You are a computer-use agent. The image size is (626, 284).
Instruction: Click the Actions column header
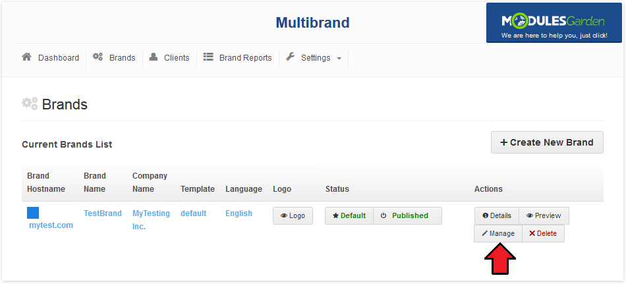tap(488, 189)
